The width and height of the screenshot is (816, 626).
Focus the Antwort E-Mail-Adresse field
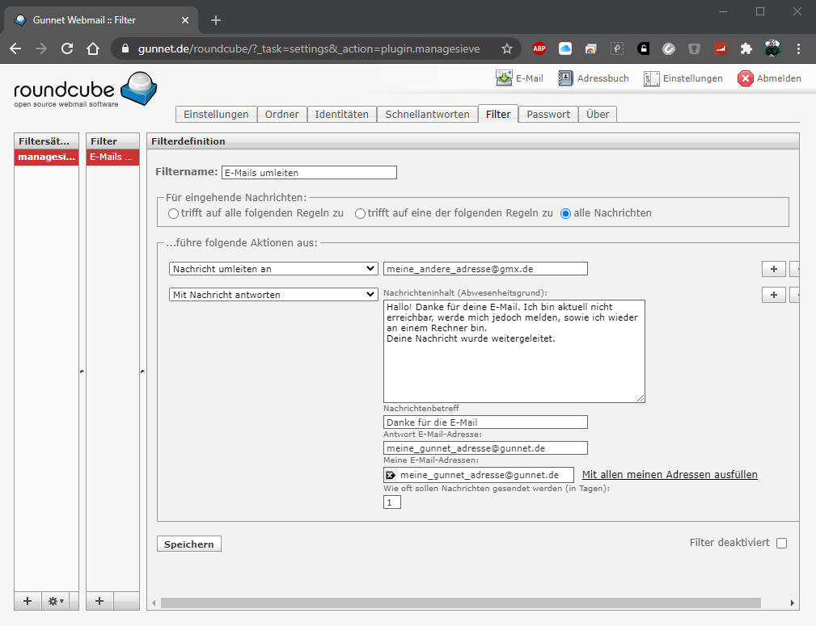[x=485, y=448]
